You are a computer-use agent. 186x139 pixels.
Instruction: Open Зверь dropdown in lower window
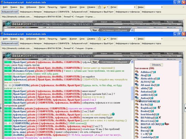(162, 39)
